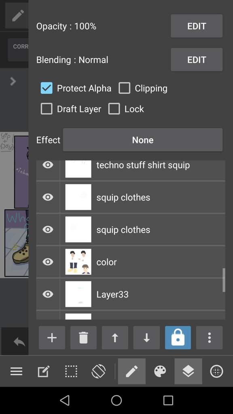Tap EDIT button next to Blending

pos(197,60)
